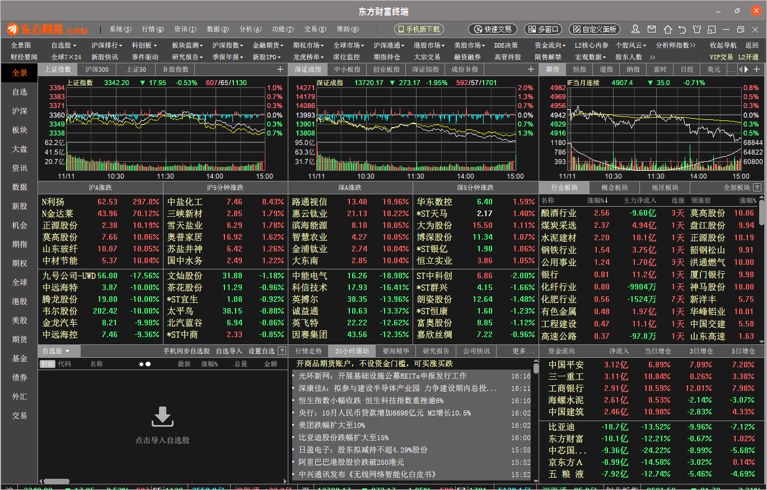
Task: Go to the home page icon
Action: pos(667,29)
